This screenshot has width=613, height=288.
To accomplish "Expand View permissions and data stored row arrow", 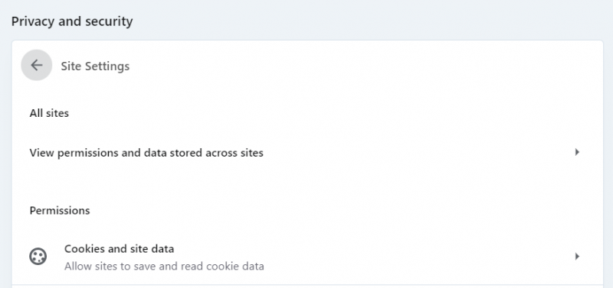I will (x=577, y=152).
